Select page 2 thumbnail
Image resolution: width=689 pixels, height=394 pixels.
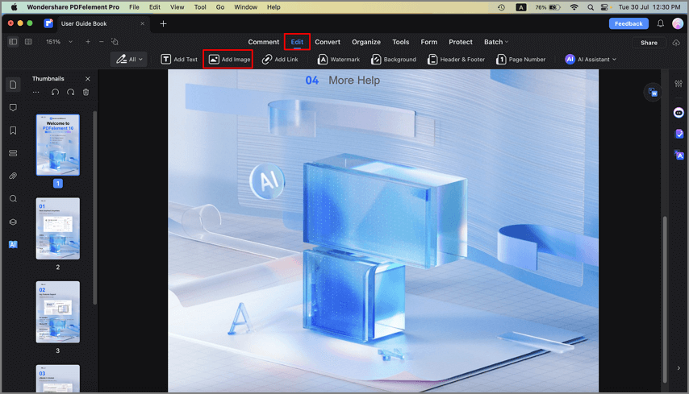(x=58, y=229)
